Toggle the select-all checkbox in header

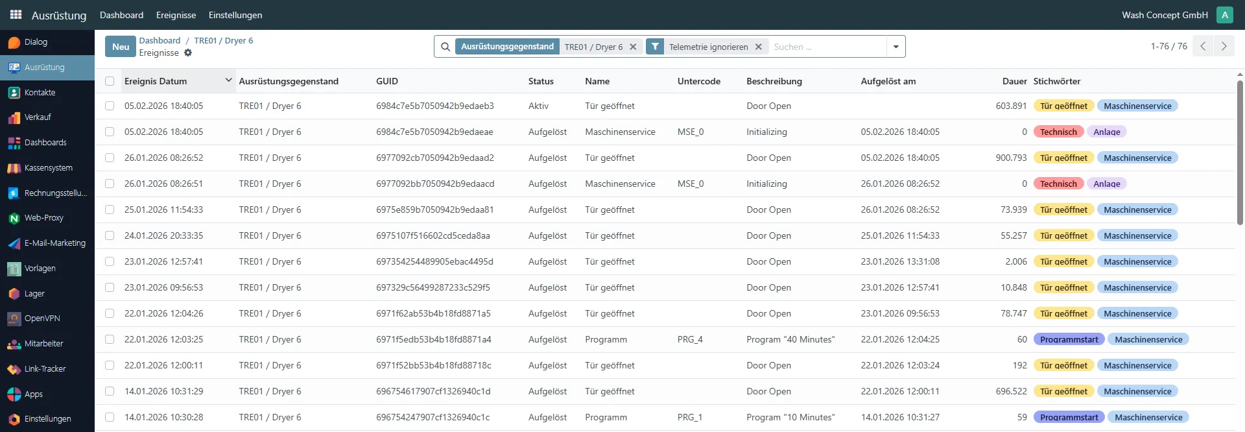110,81
